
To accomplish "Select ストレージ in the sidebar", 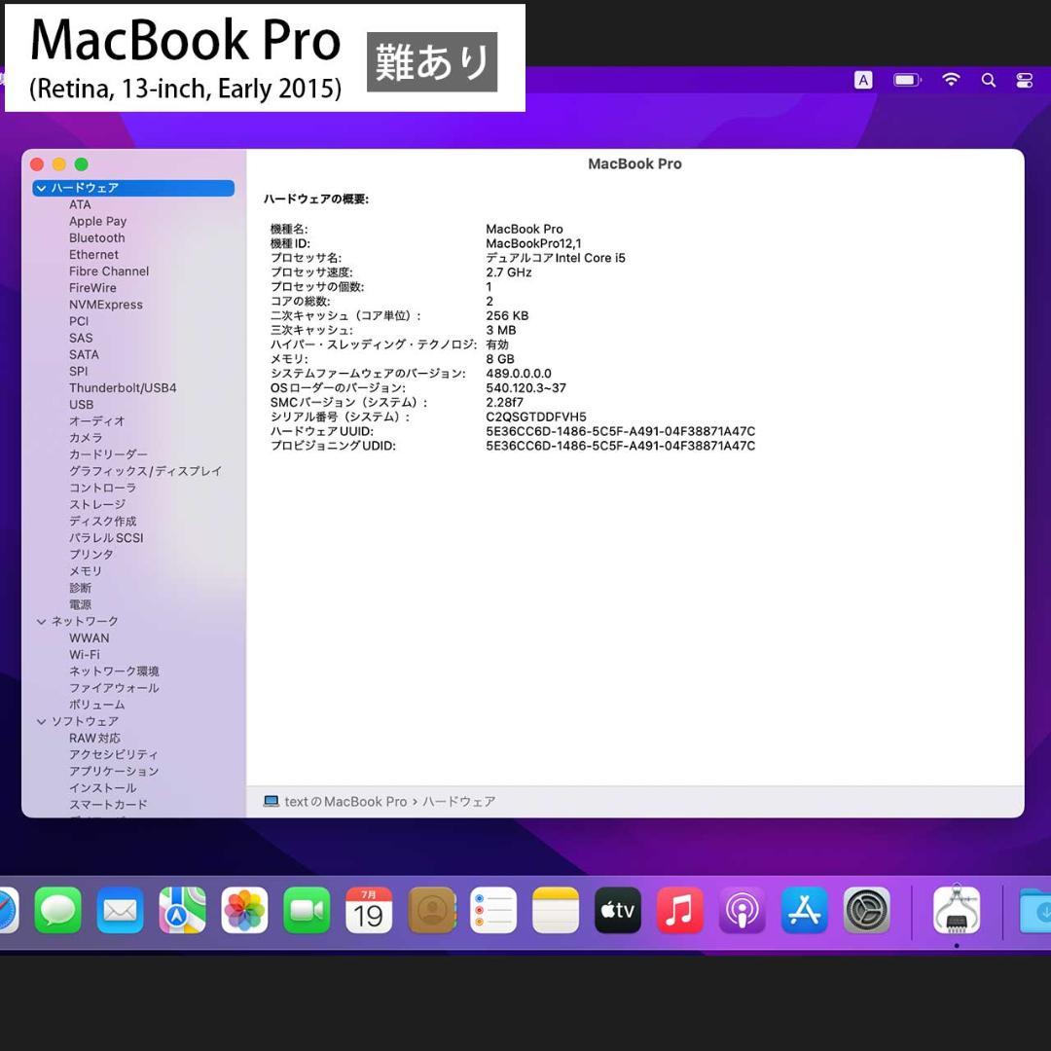I will pos(97,505).
